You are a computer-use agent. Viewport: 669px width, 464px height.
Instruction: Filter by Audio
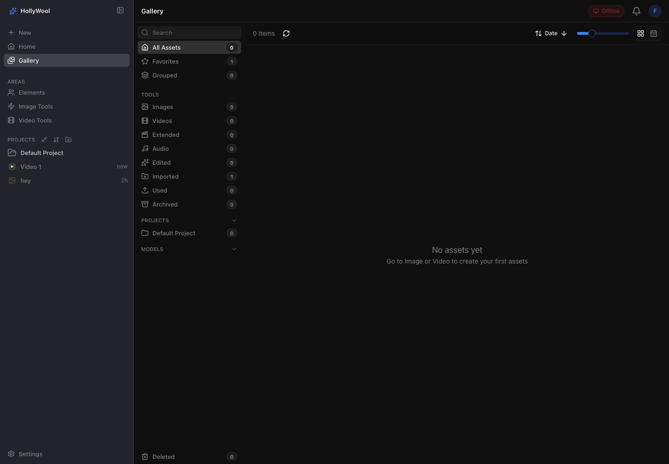tap(189, 148)
